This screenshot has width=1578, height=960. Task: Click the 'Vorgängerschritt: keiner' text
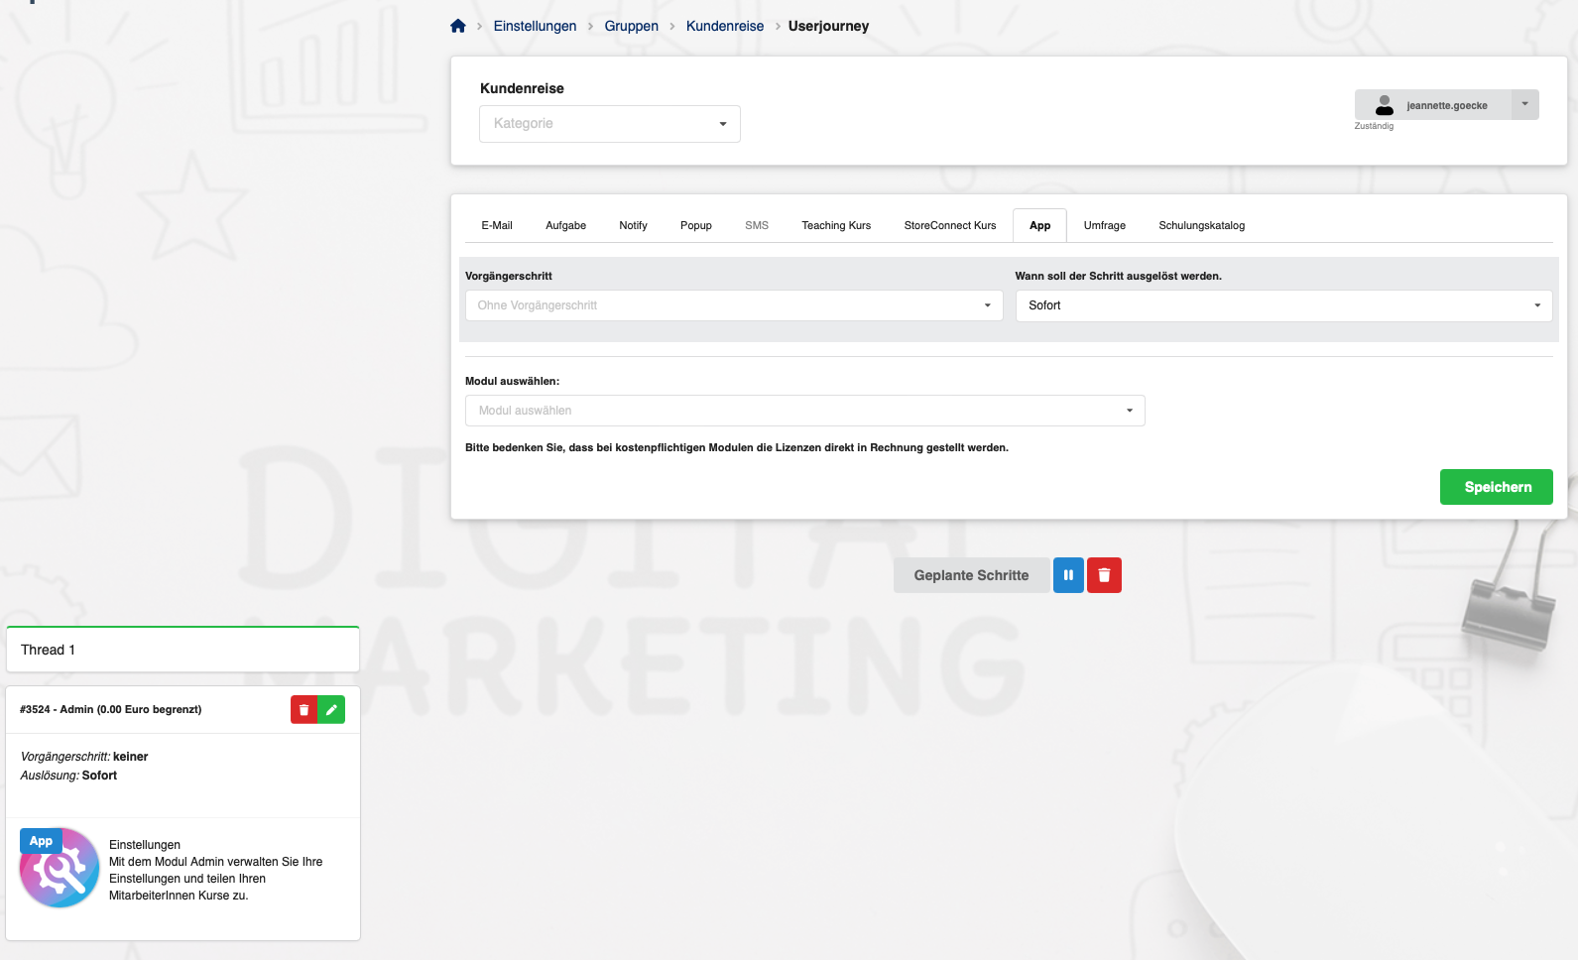click(84, 757)
